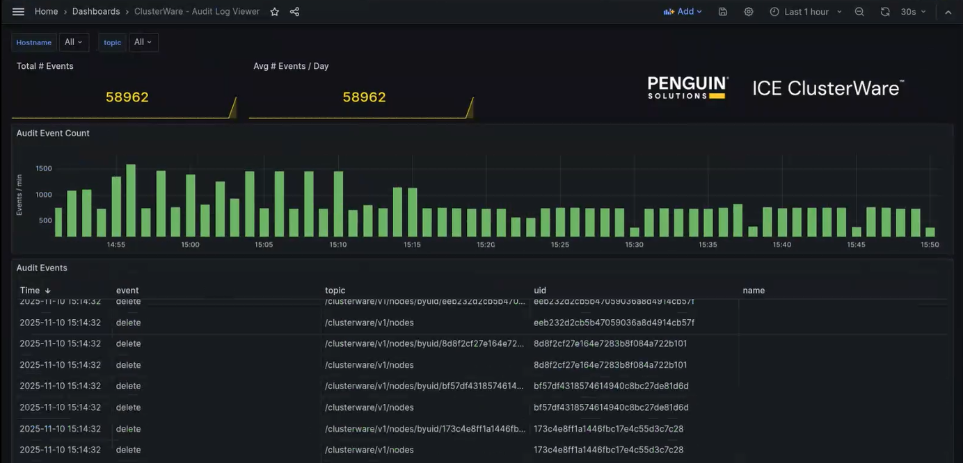
Task: Go to Home via the breadcrumb
Action: point(46,11)
